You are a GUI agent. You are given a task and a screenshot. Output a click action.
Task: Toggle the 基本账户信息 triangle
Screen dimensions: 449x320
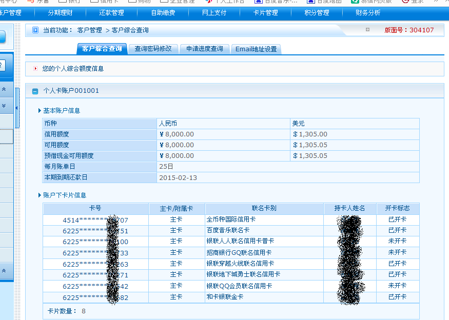coord(40,110)
